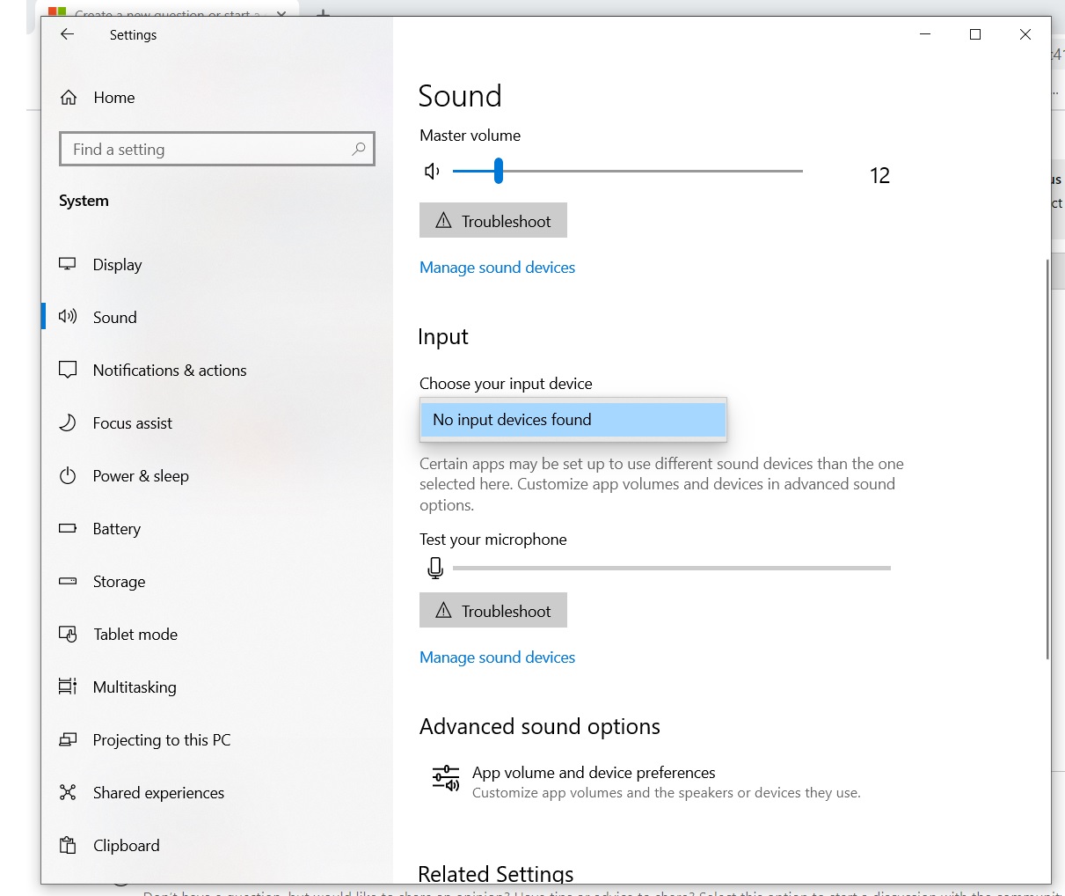Click the Clipboard icon in sidebar
Viewport: 1065px width, 896px height.
[68, 845]
